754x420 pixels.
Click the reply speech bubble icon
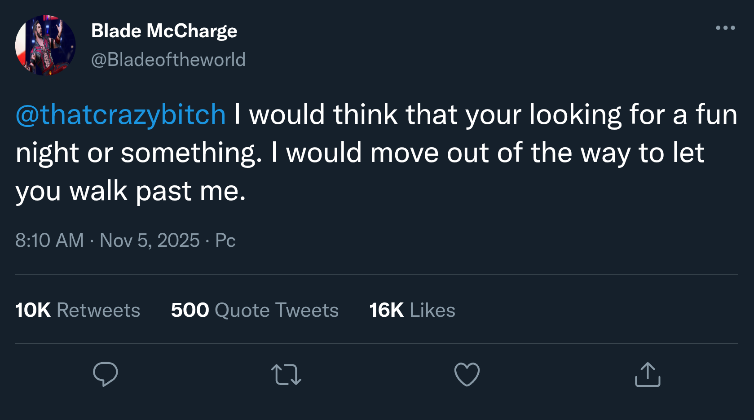click(x=106, y=375)
